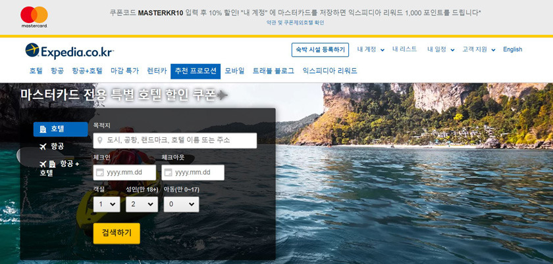Click the calendar icon in check-out field

click(169, 173)
